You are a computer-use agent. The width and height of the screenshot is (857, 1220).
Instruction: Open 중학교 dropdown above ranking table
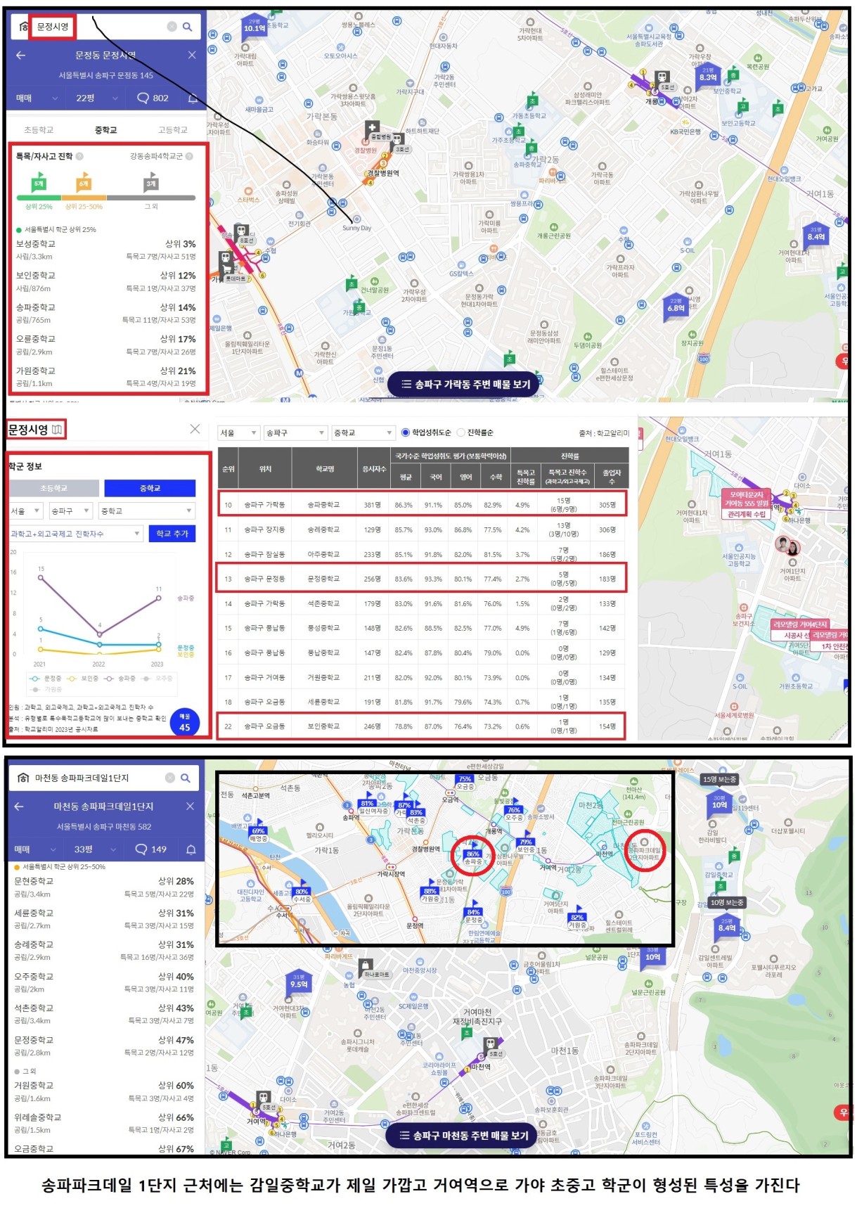pos(363,432)
